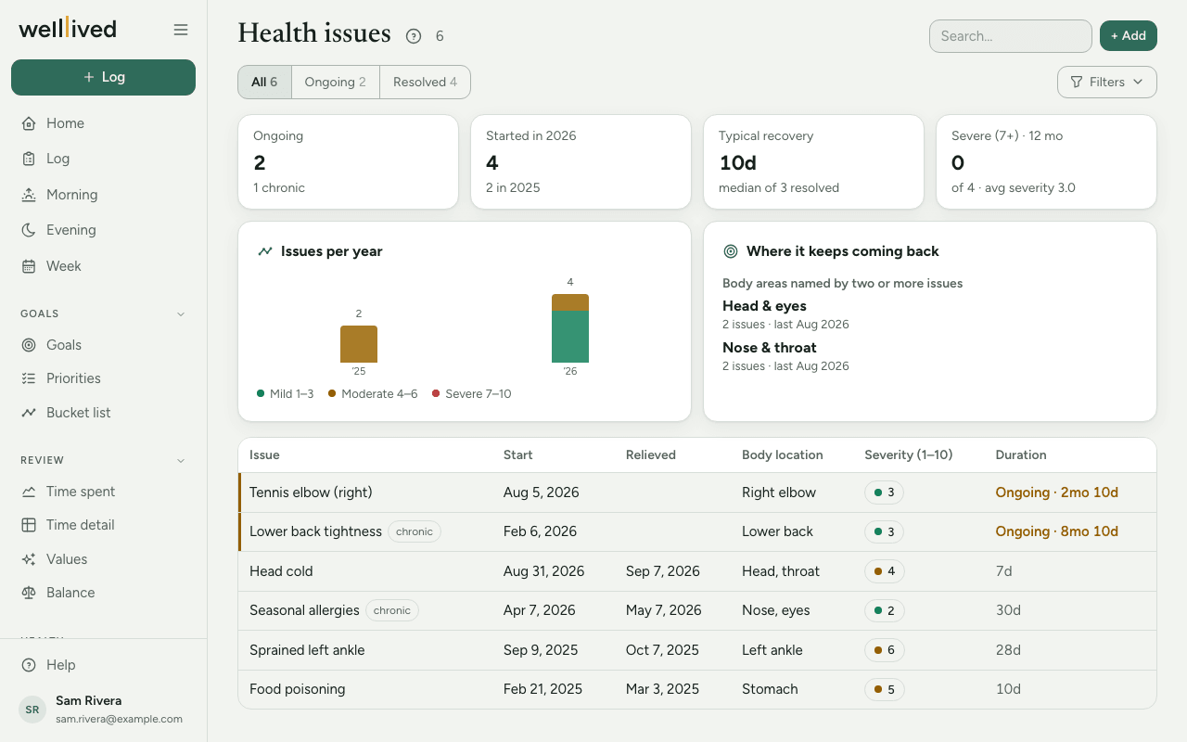The height and width of the screenshot is (742, 1187).
Task: Click the Log clipboard icon
Action: point(29,159)
